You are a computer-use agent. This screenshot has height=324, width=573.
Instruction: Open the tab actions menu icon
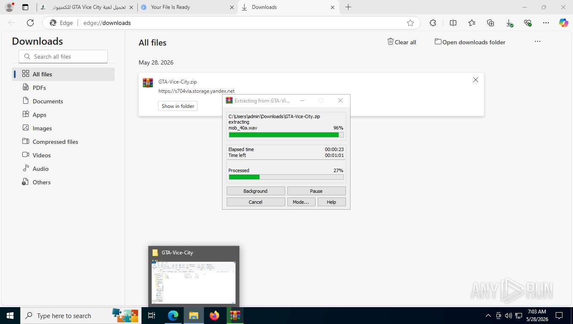click(x=25, y=7)
